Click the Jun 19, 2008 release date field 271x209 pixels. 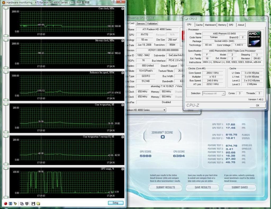coord(144,45)
